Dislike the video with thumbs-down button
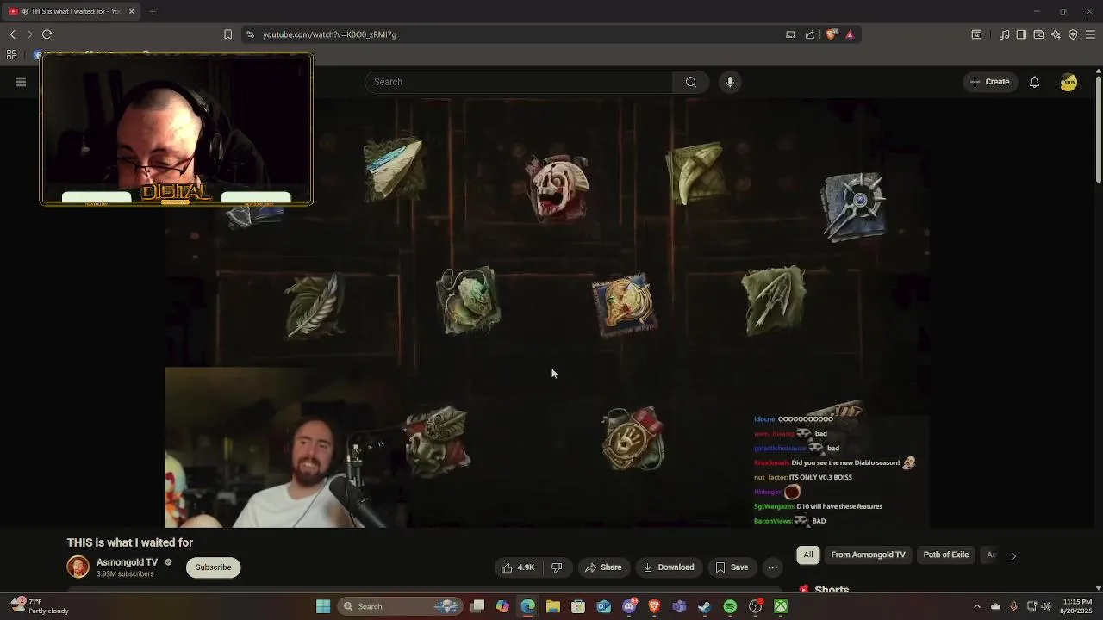The height and width of the screenshot is (620, 1103). tap(557, 567)
